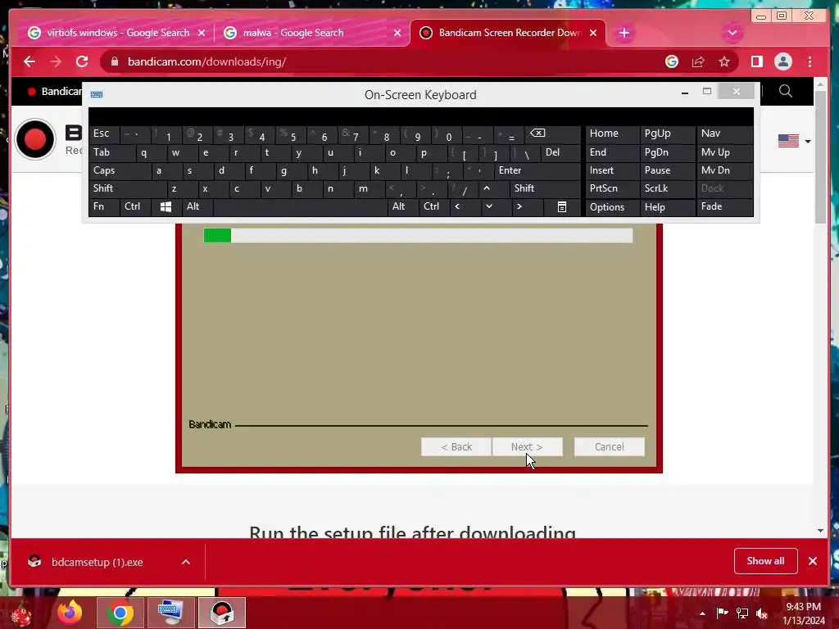Click the installer green progress bar
The width and height of the screenshot is (839, 629).
click(418, 235)
